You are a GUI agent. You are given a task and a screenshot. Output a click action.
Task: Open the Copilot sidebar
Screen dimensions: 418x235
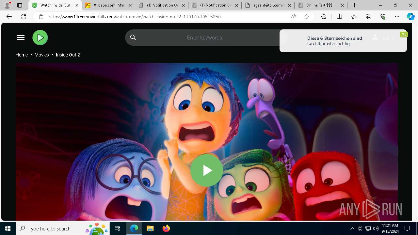pos(410,17)
